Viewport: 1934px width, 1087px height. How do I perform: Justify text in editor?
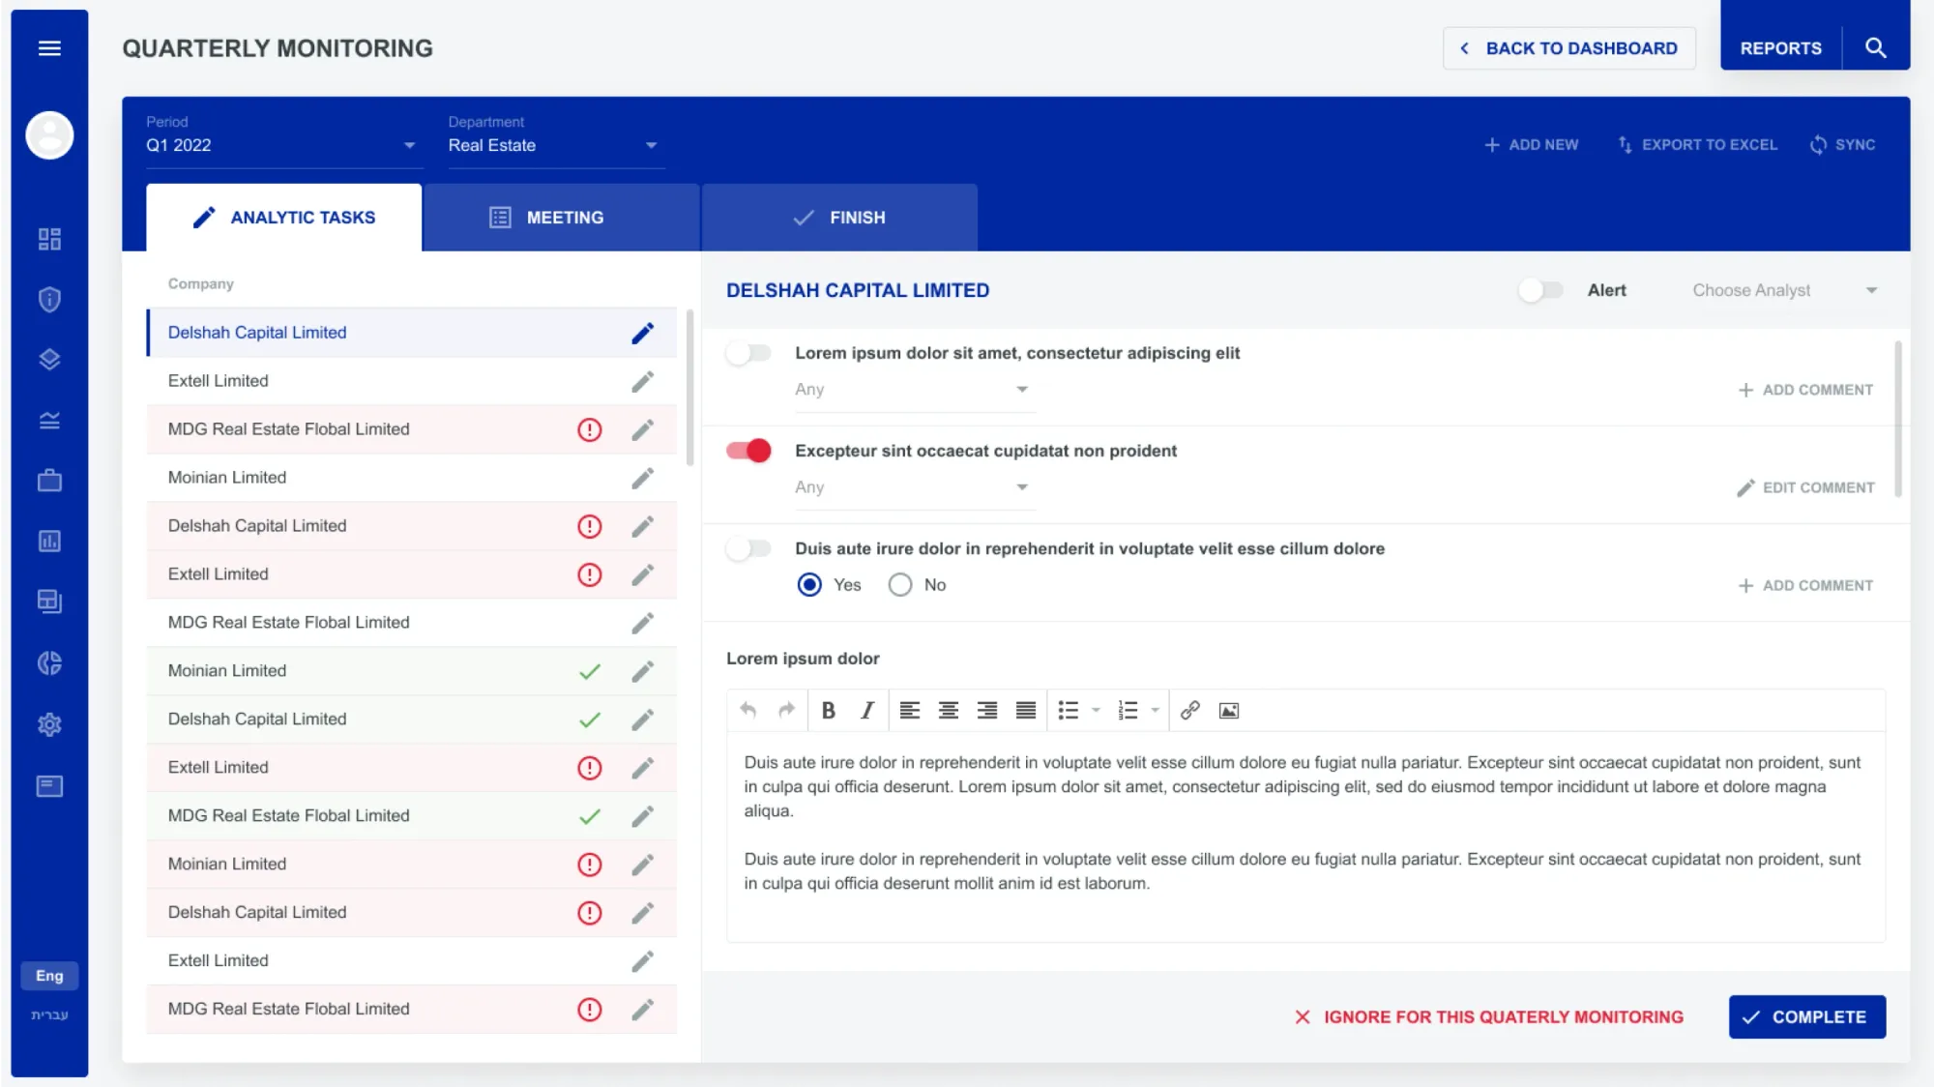tap(1026, 710)
